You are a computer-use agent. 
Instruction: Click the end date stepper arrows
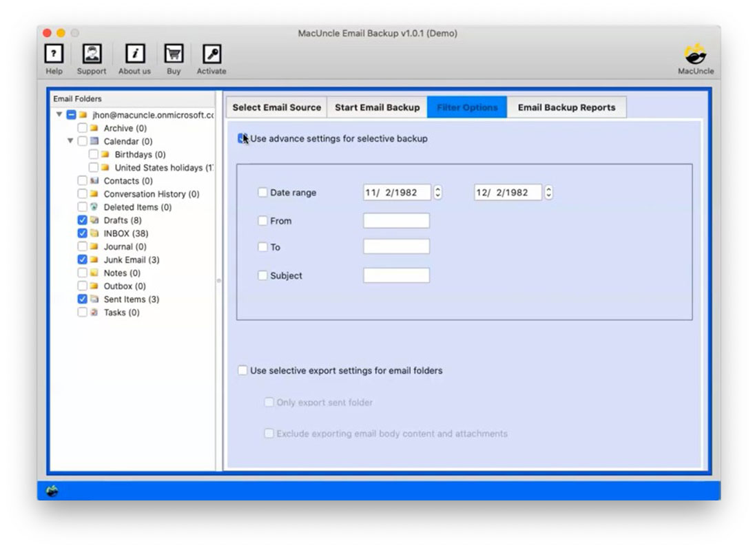tap(548, 193)
